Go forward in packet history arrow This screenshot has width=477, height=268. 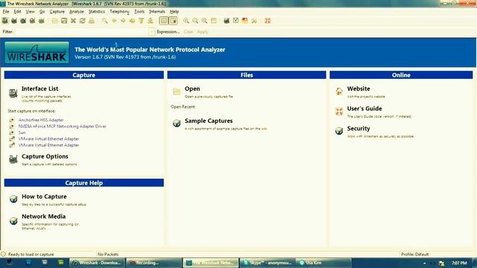123,21
